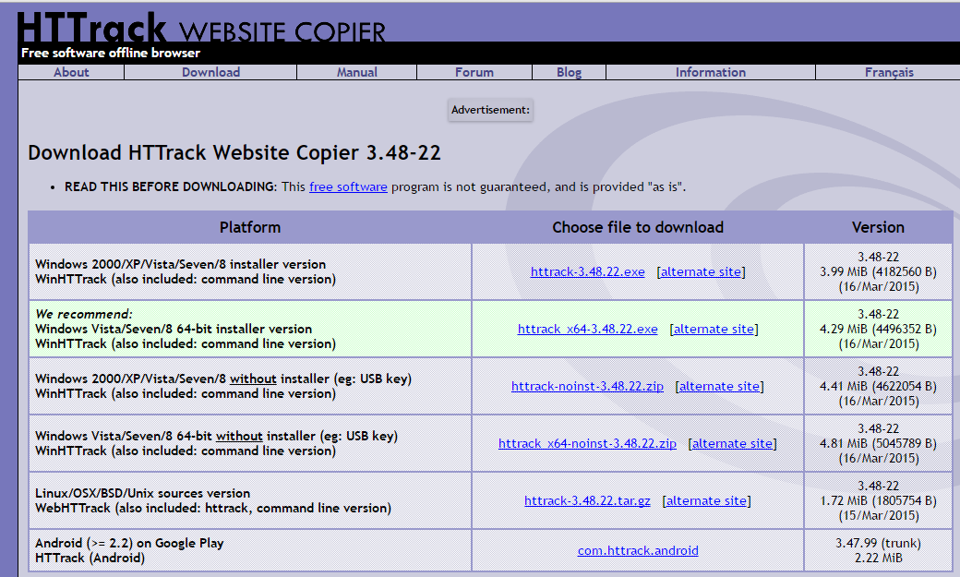Click 'Windows Vista/Seven/8 64-bit installer version' text

coord(174,329)
